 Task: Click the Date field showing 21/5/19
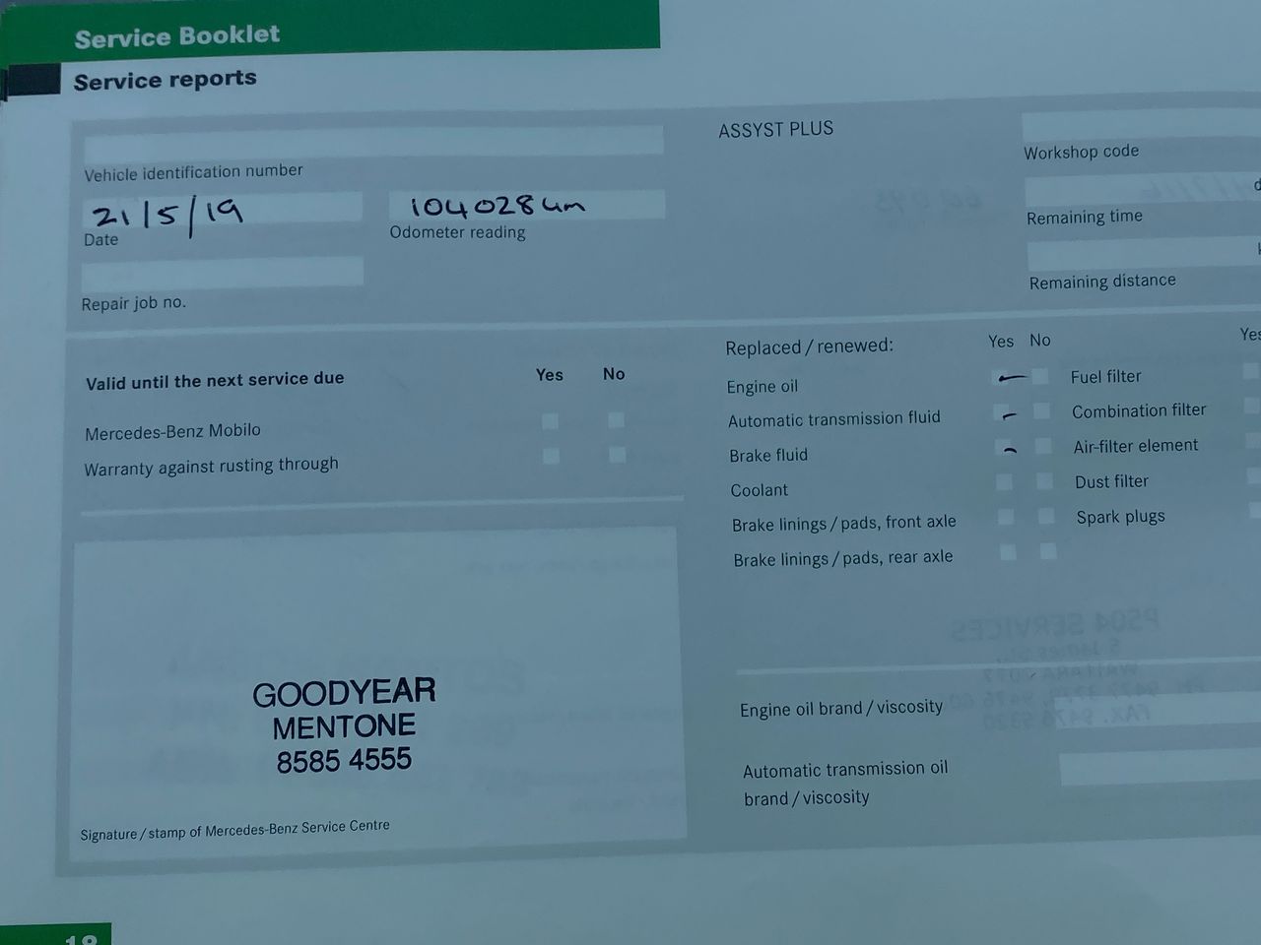[x=223, y=210]
